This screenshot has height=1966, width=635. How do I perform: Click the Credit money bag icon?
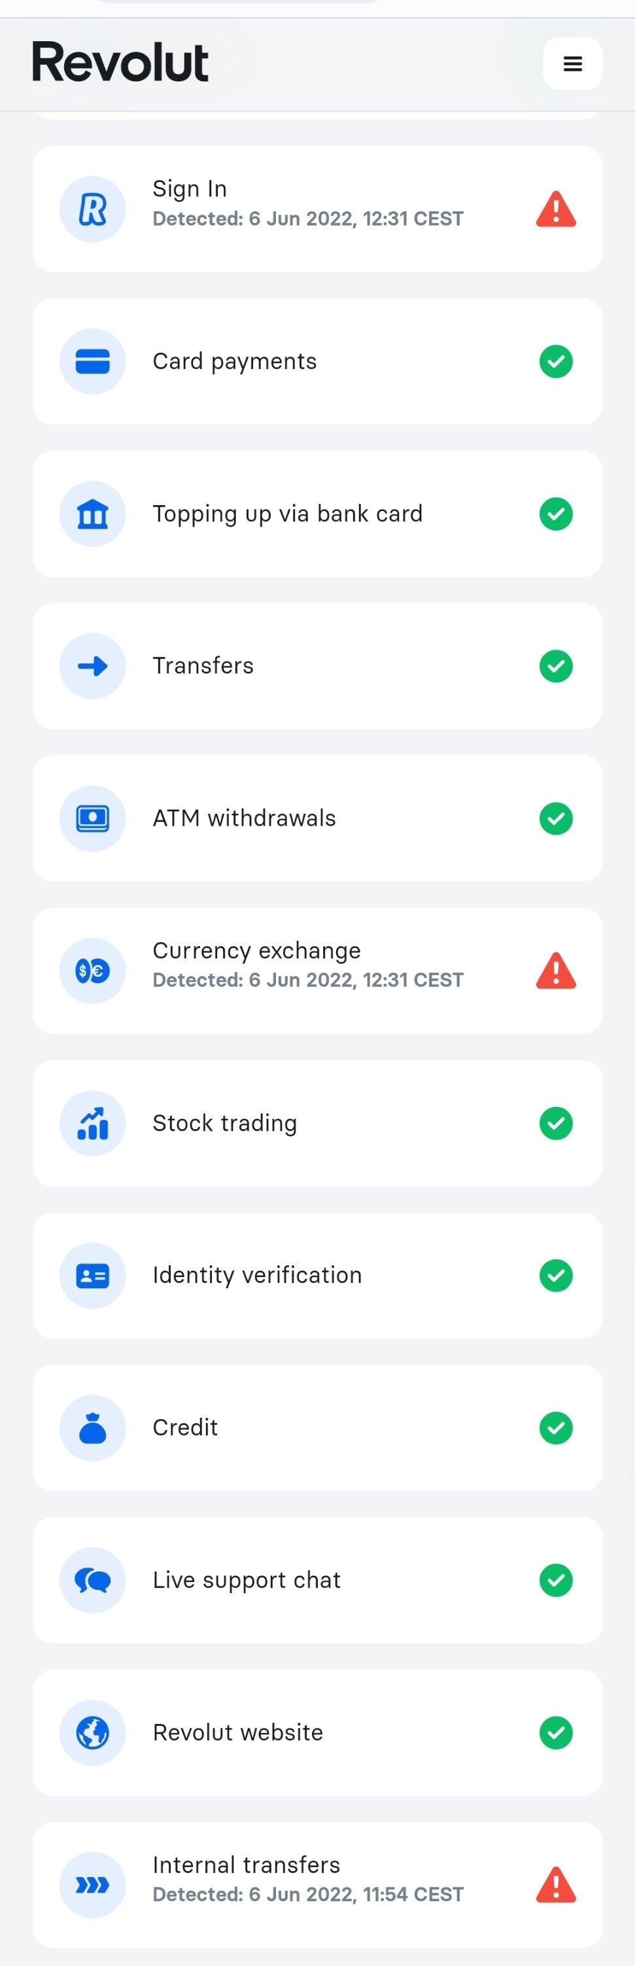[x=92, y=1428]
